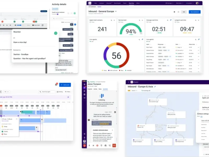Expand Inbound - General Europe dashboard chevron

(116, 11)
